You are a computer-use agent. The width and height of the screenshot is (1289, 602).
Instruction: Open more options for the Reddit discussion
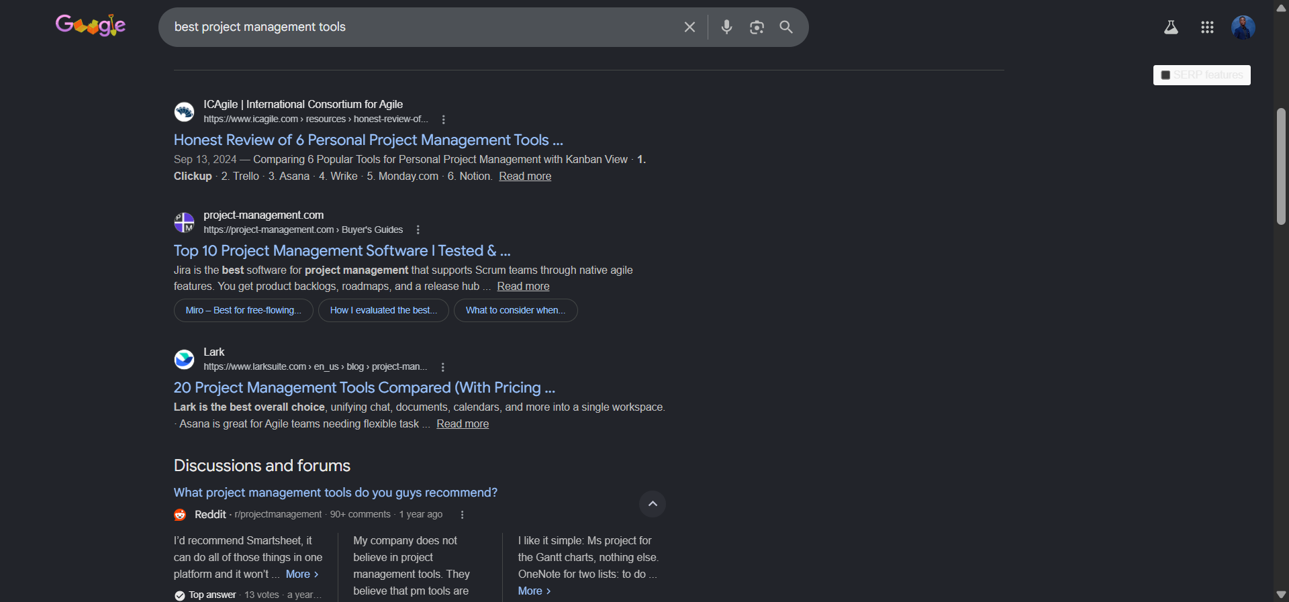462,515
